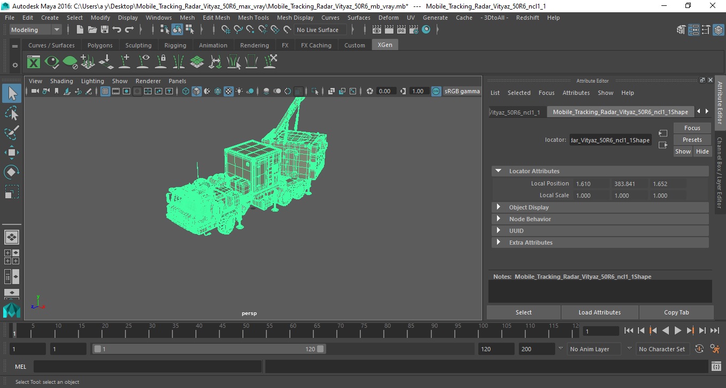
Task: Expand UUID section
Action: click(499, 231)
